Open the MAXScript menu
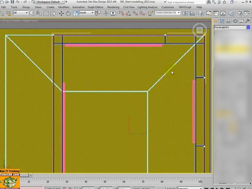The height and width of the screenshot is (189, 252). point(185,7)
